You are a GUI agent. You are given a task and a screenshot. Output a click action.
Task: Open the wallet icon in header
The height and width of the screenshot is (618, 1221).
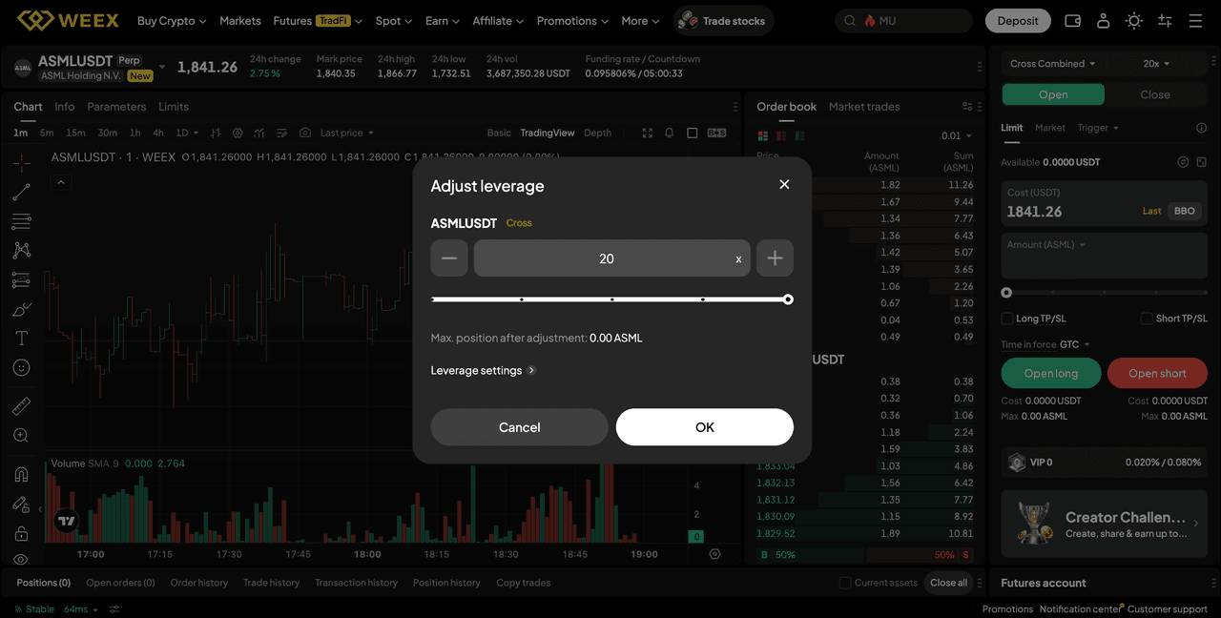tap(1072, 21)
